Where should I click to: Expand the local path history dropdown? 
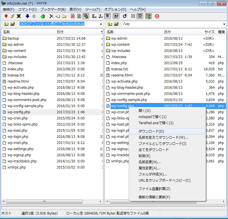click(x=101, y=24)
